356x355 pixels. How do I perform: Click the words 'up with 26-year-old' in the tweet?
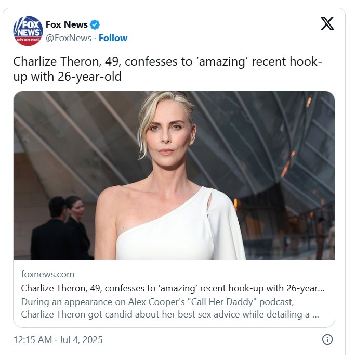(x=68, y=77)
